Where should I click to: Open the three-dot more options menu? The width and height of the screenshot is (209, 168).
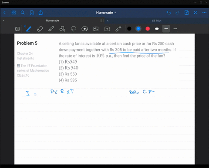[x=204, y=13]
